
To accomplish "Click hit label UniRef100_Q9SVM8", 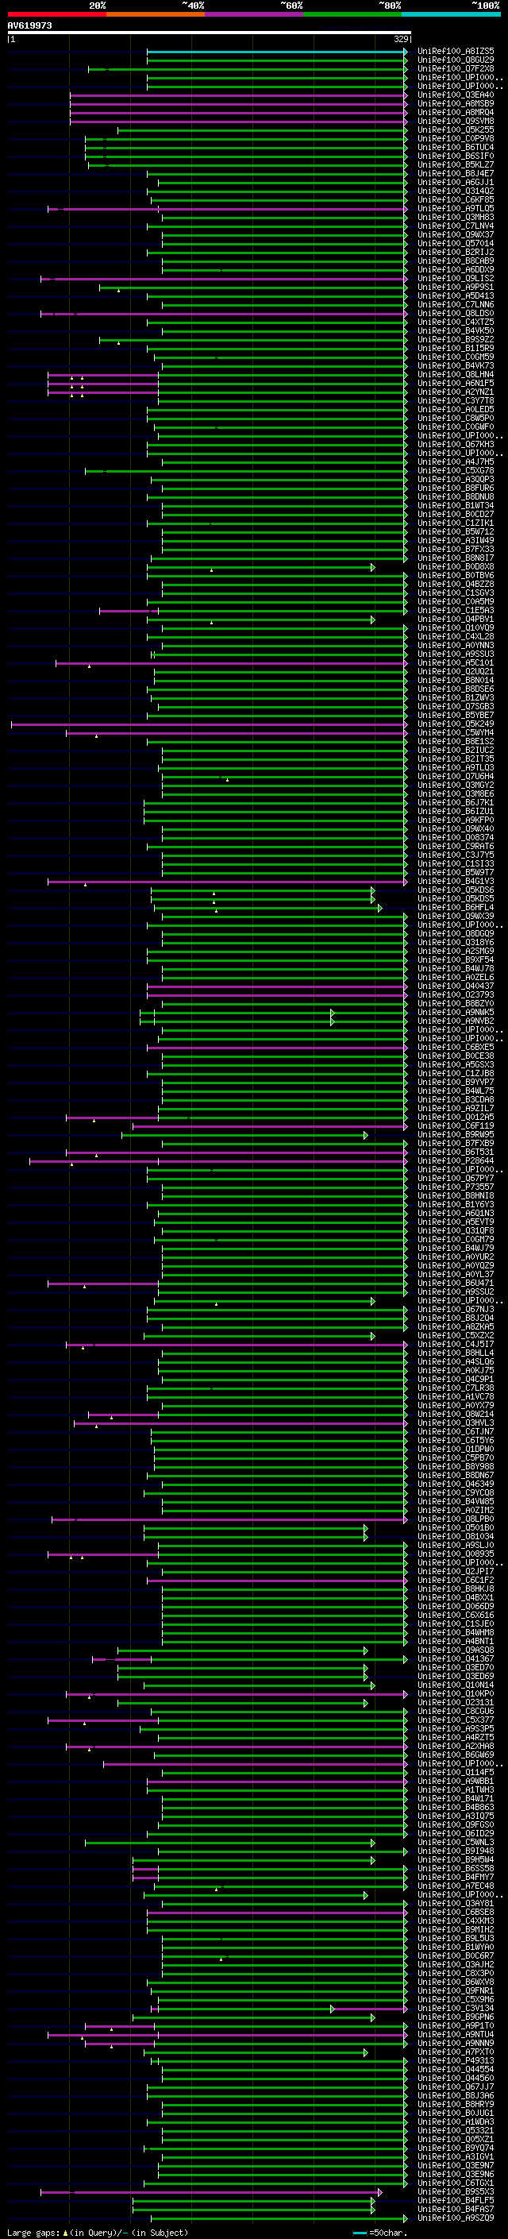I will pyautogui.click(x=456, y=122).
